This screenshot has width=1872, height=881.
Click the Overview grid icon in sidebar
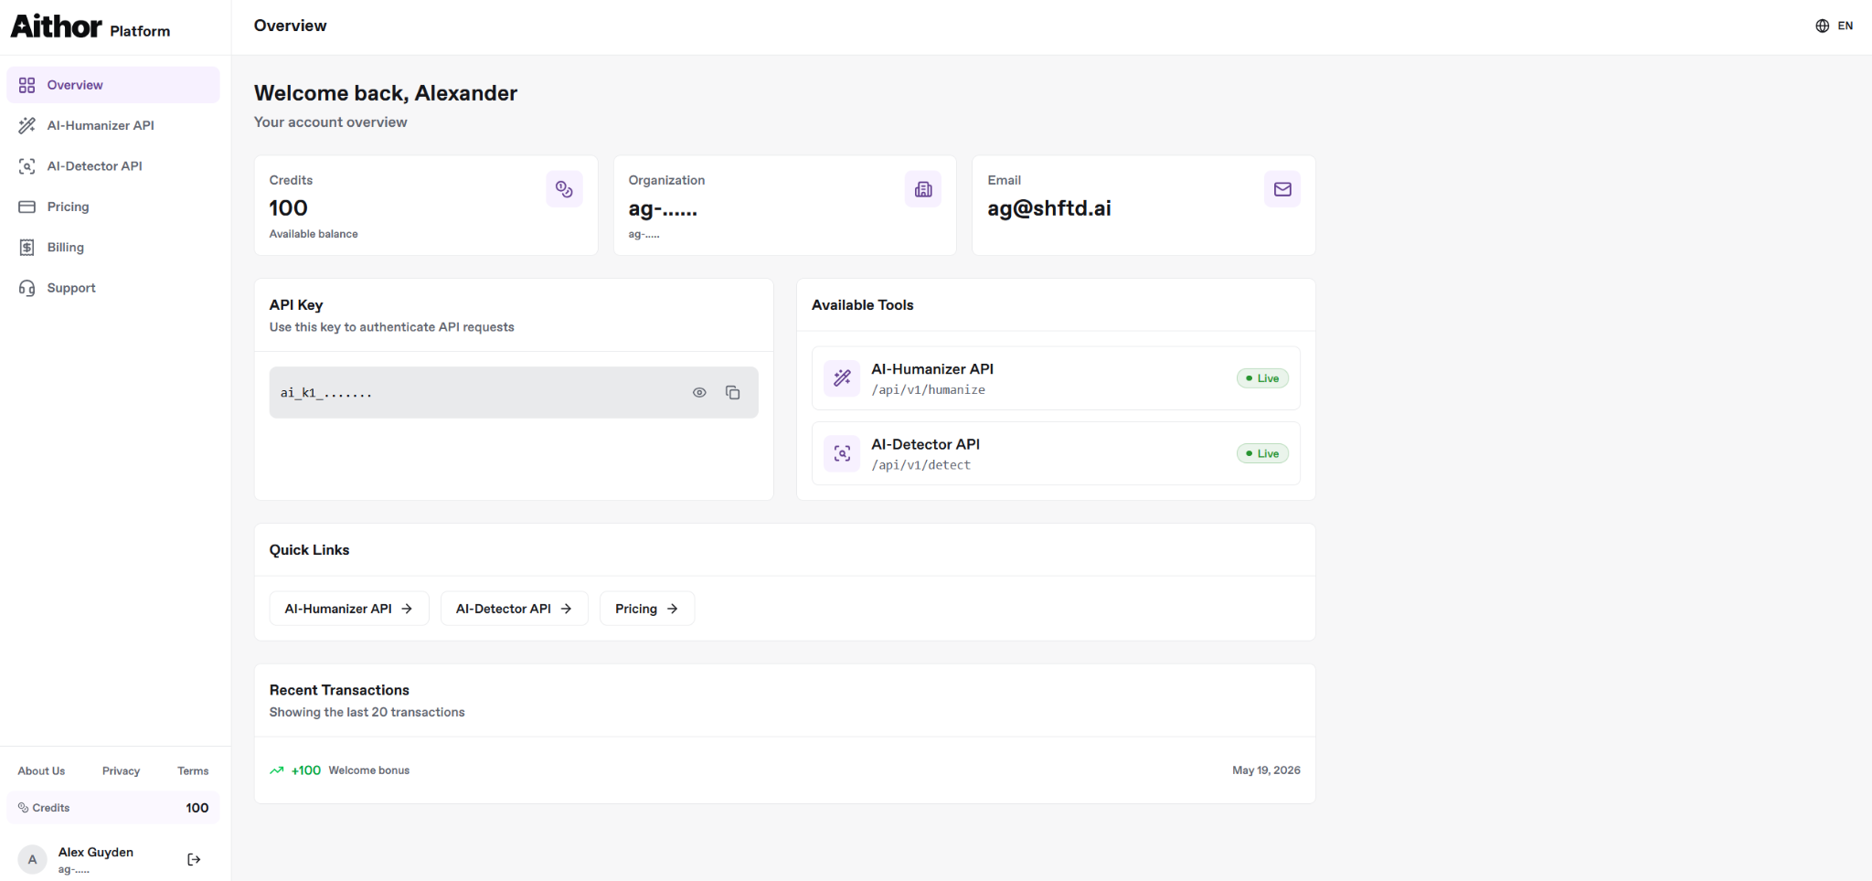pos(27,85)
